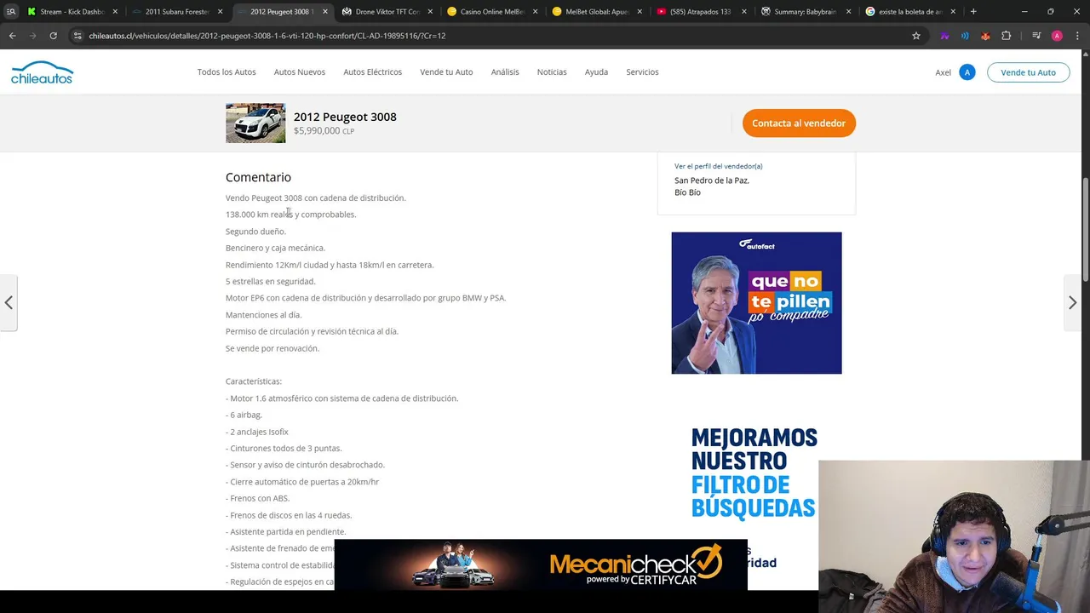The image size is (1090, 613).
Task: Click '- 6 airbag.' feature line
Action: [x=244, y=415]
